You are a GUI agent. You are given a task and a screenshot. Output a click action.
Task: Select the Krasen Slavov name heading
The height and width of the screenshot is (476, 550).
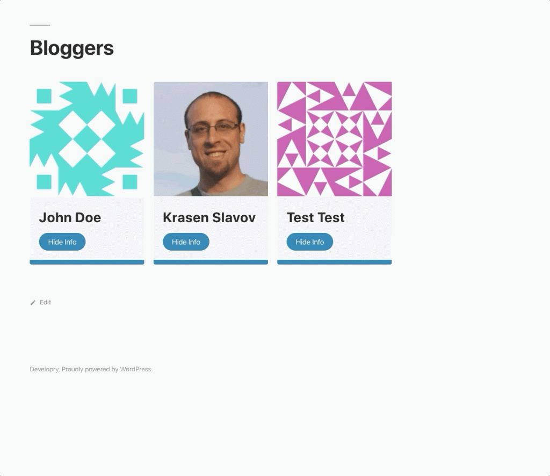209,218
